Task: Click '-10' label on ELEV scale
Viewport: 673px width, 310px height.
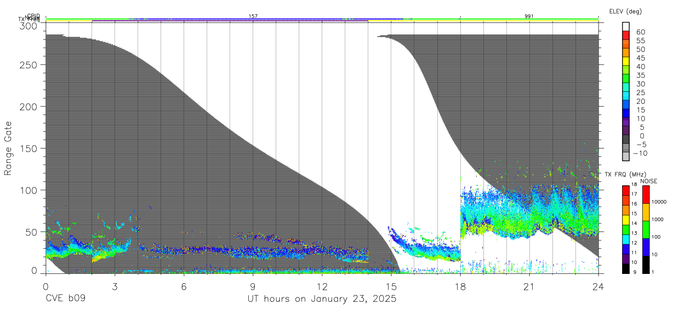Action: click(639, 154)
